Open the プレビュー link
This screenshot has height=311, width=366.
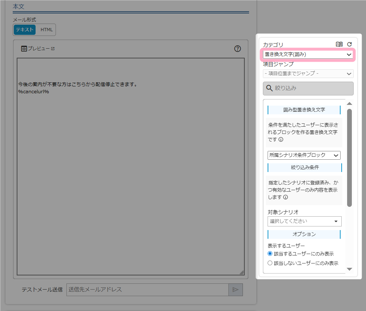[x=38, y=49]
